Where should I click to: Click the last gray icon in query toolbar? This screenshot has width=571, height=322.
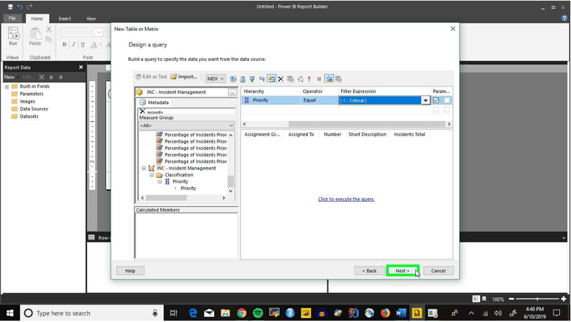click(x=339, y=79)
